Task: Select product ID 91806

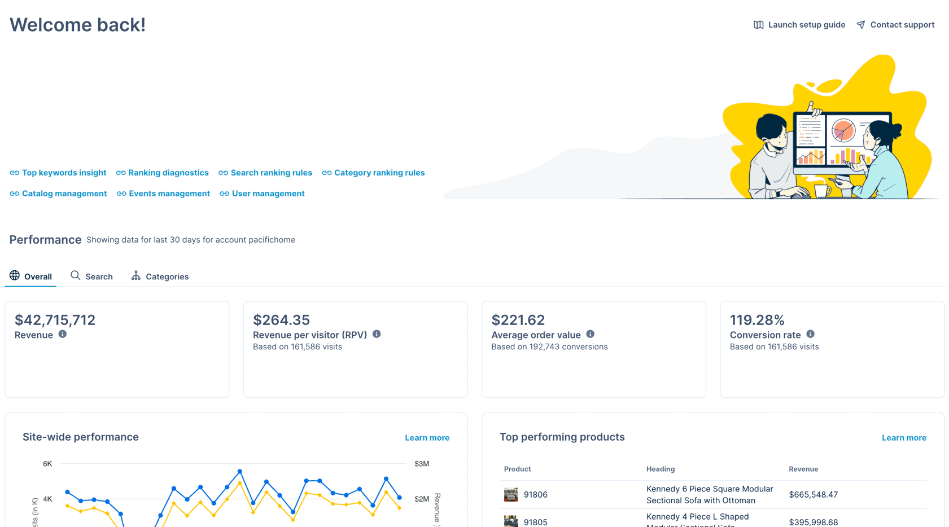Action: [536, 495]
